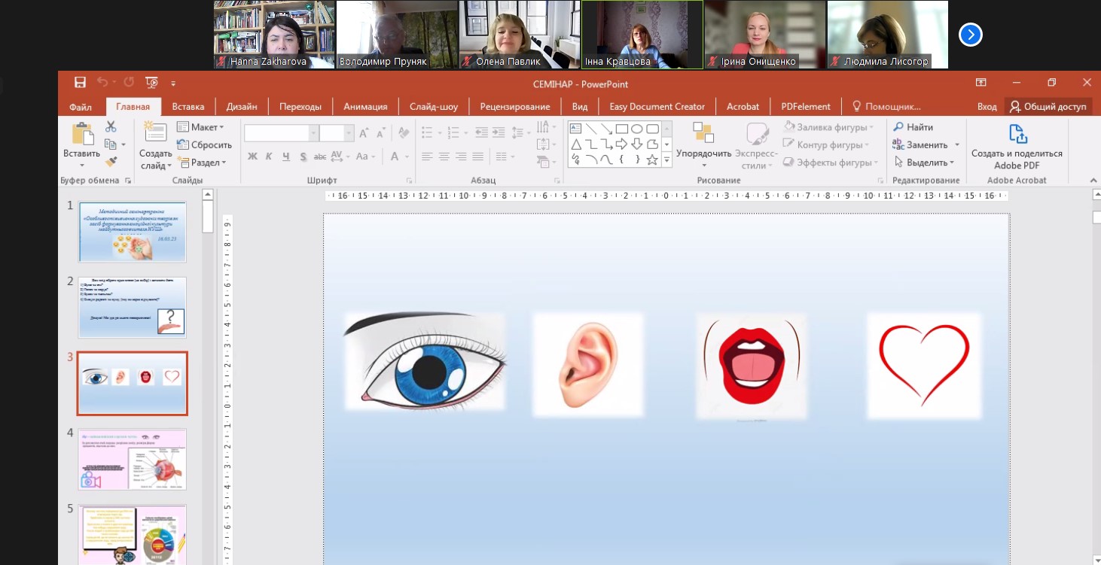Switch to the Слайд-шоу tab

click(x=434, y=106)
